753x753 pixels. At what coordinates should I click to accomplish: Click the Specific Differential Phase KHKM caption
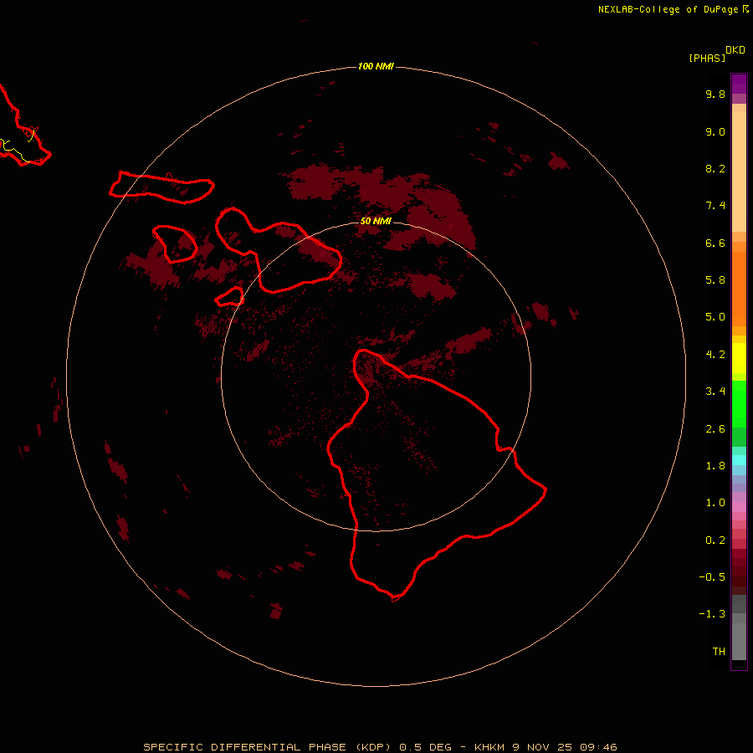point(380,747)
